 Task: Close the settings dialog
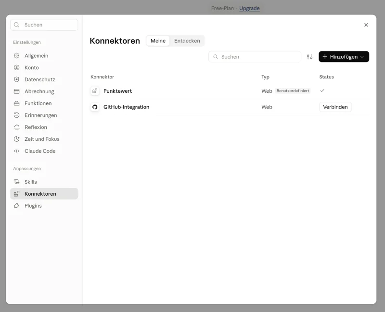pyautogui.click(x=366, y=25)
